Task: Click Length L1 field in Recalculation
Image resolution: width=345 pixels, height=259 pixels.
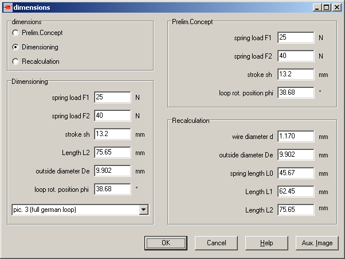Action: point(296,192)
